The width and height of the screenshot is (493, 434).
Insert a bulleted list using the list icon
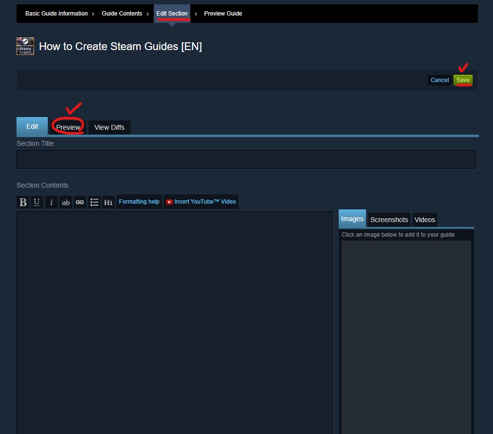coord(94,202)
